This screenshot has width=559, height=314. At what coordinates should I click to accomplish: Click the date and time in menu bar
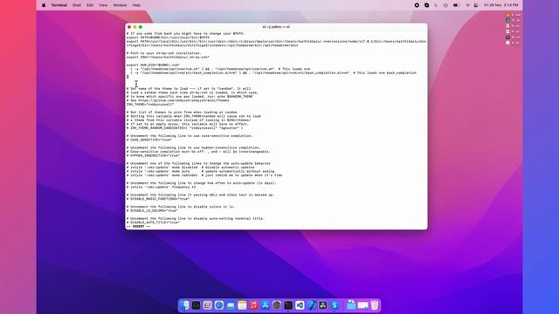pyautogui.click(x=500, y=5)
